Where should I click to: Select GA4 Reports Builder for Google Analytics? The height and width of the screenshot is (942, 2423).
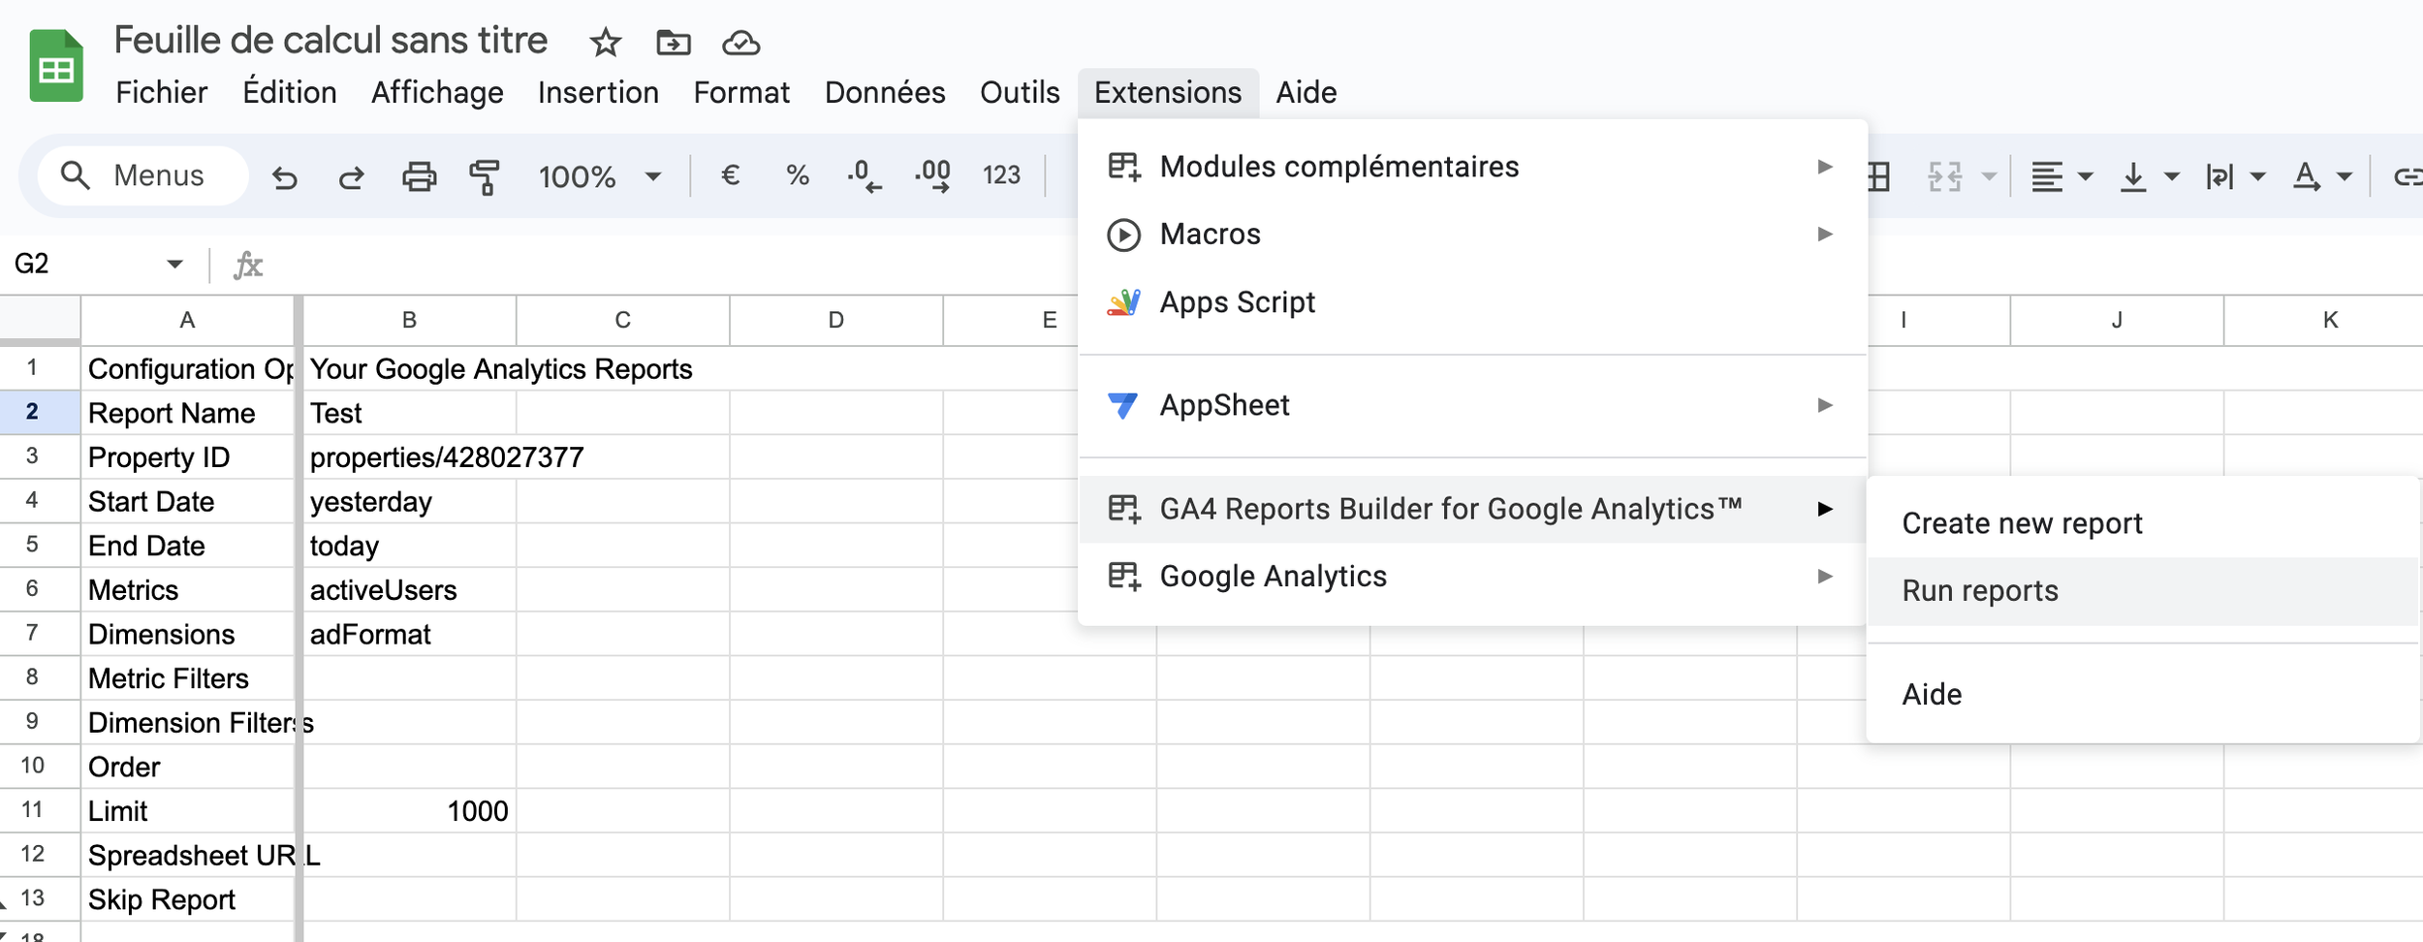click(1473, 509)
